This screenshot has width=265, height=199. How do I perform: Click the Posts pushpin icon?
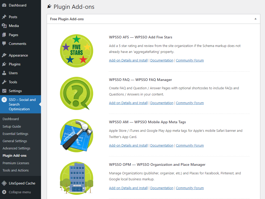click(4, 17)
